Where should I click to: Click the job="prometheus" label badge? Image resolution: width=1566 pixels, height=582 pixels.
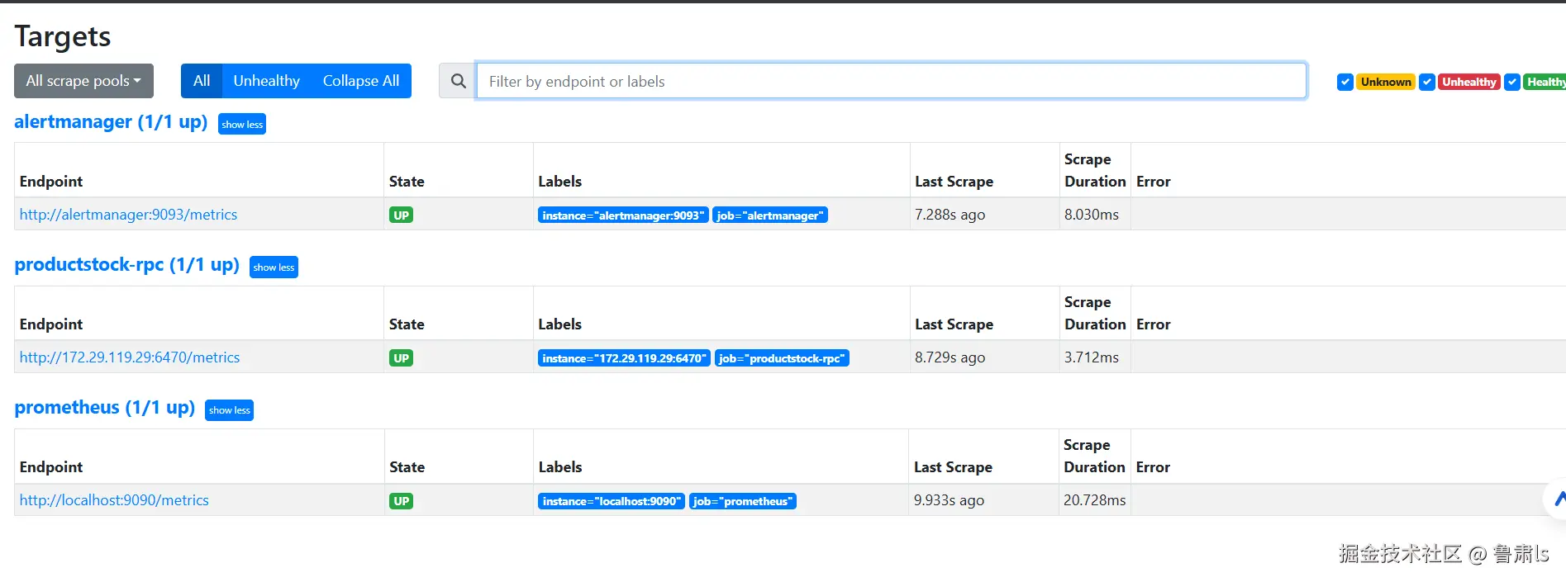742,501
